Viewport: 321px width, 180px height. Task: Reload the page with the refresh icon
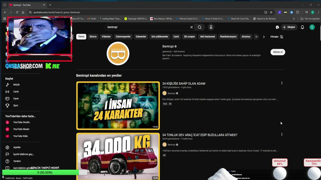point(17,12)
